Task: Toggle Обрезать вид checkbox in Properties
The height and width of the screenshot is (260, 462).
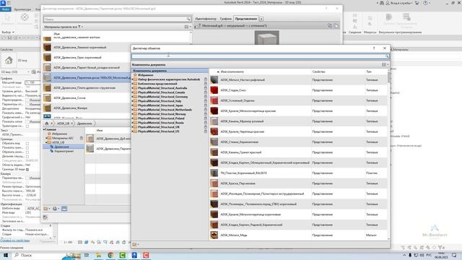Action: coord(27,144)
